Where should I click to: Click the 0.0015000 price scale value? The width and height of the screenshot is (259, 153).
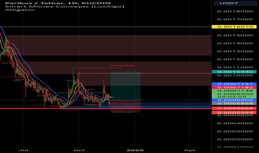point(235,35)
